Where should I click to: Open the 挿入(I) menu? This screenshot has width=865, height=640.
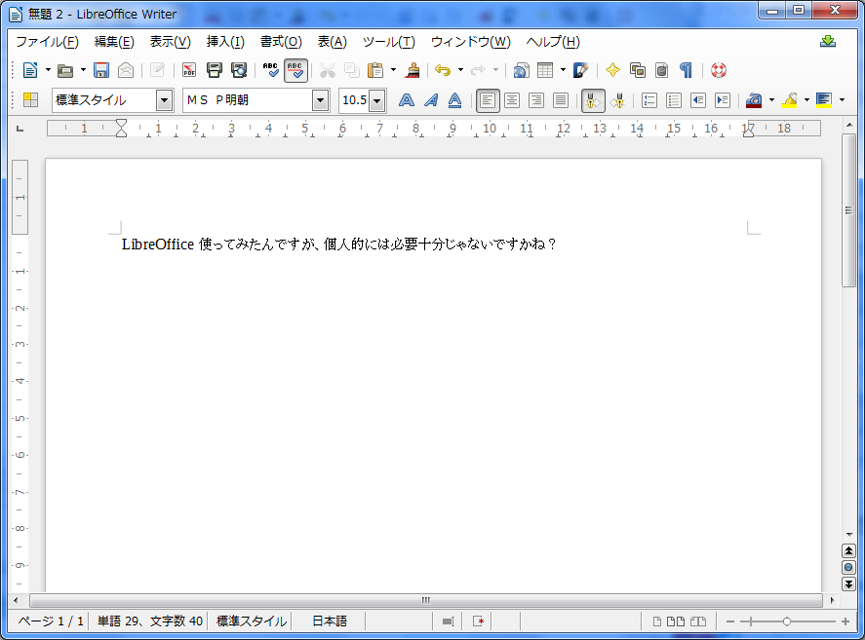[x=225, y=42]
